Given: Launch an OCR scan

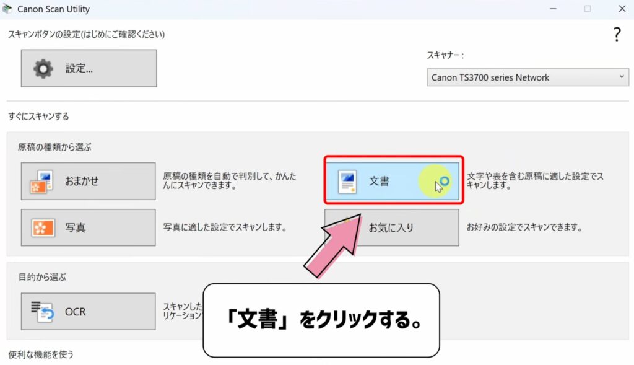Looking at the screenshot, I should [87, 311].
